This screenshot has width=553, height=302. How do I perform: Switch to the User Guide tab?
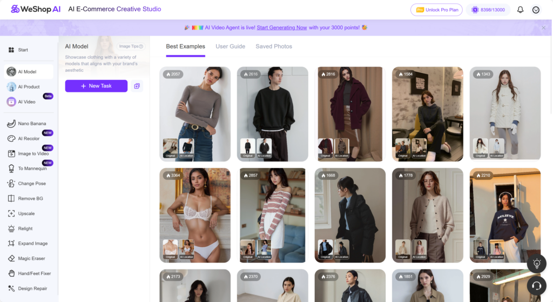click(x=230, y=46)
